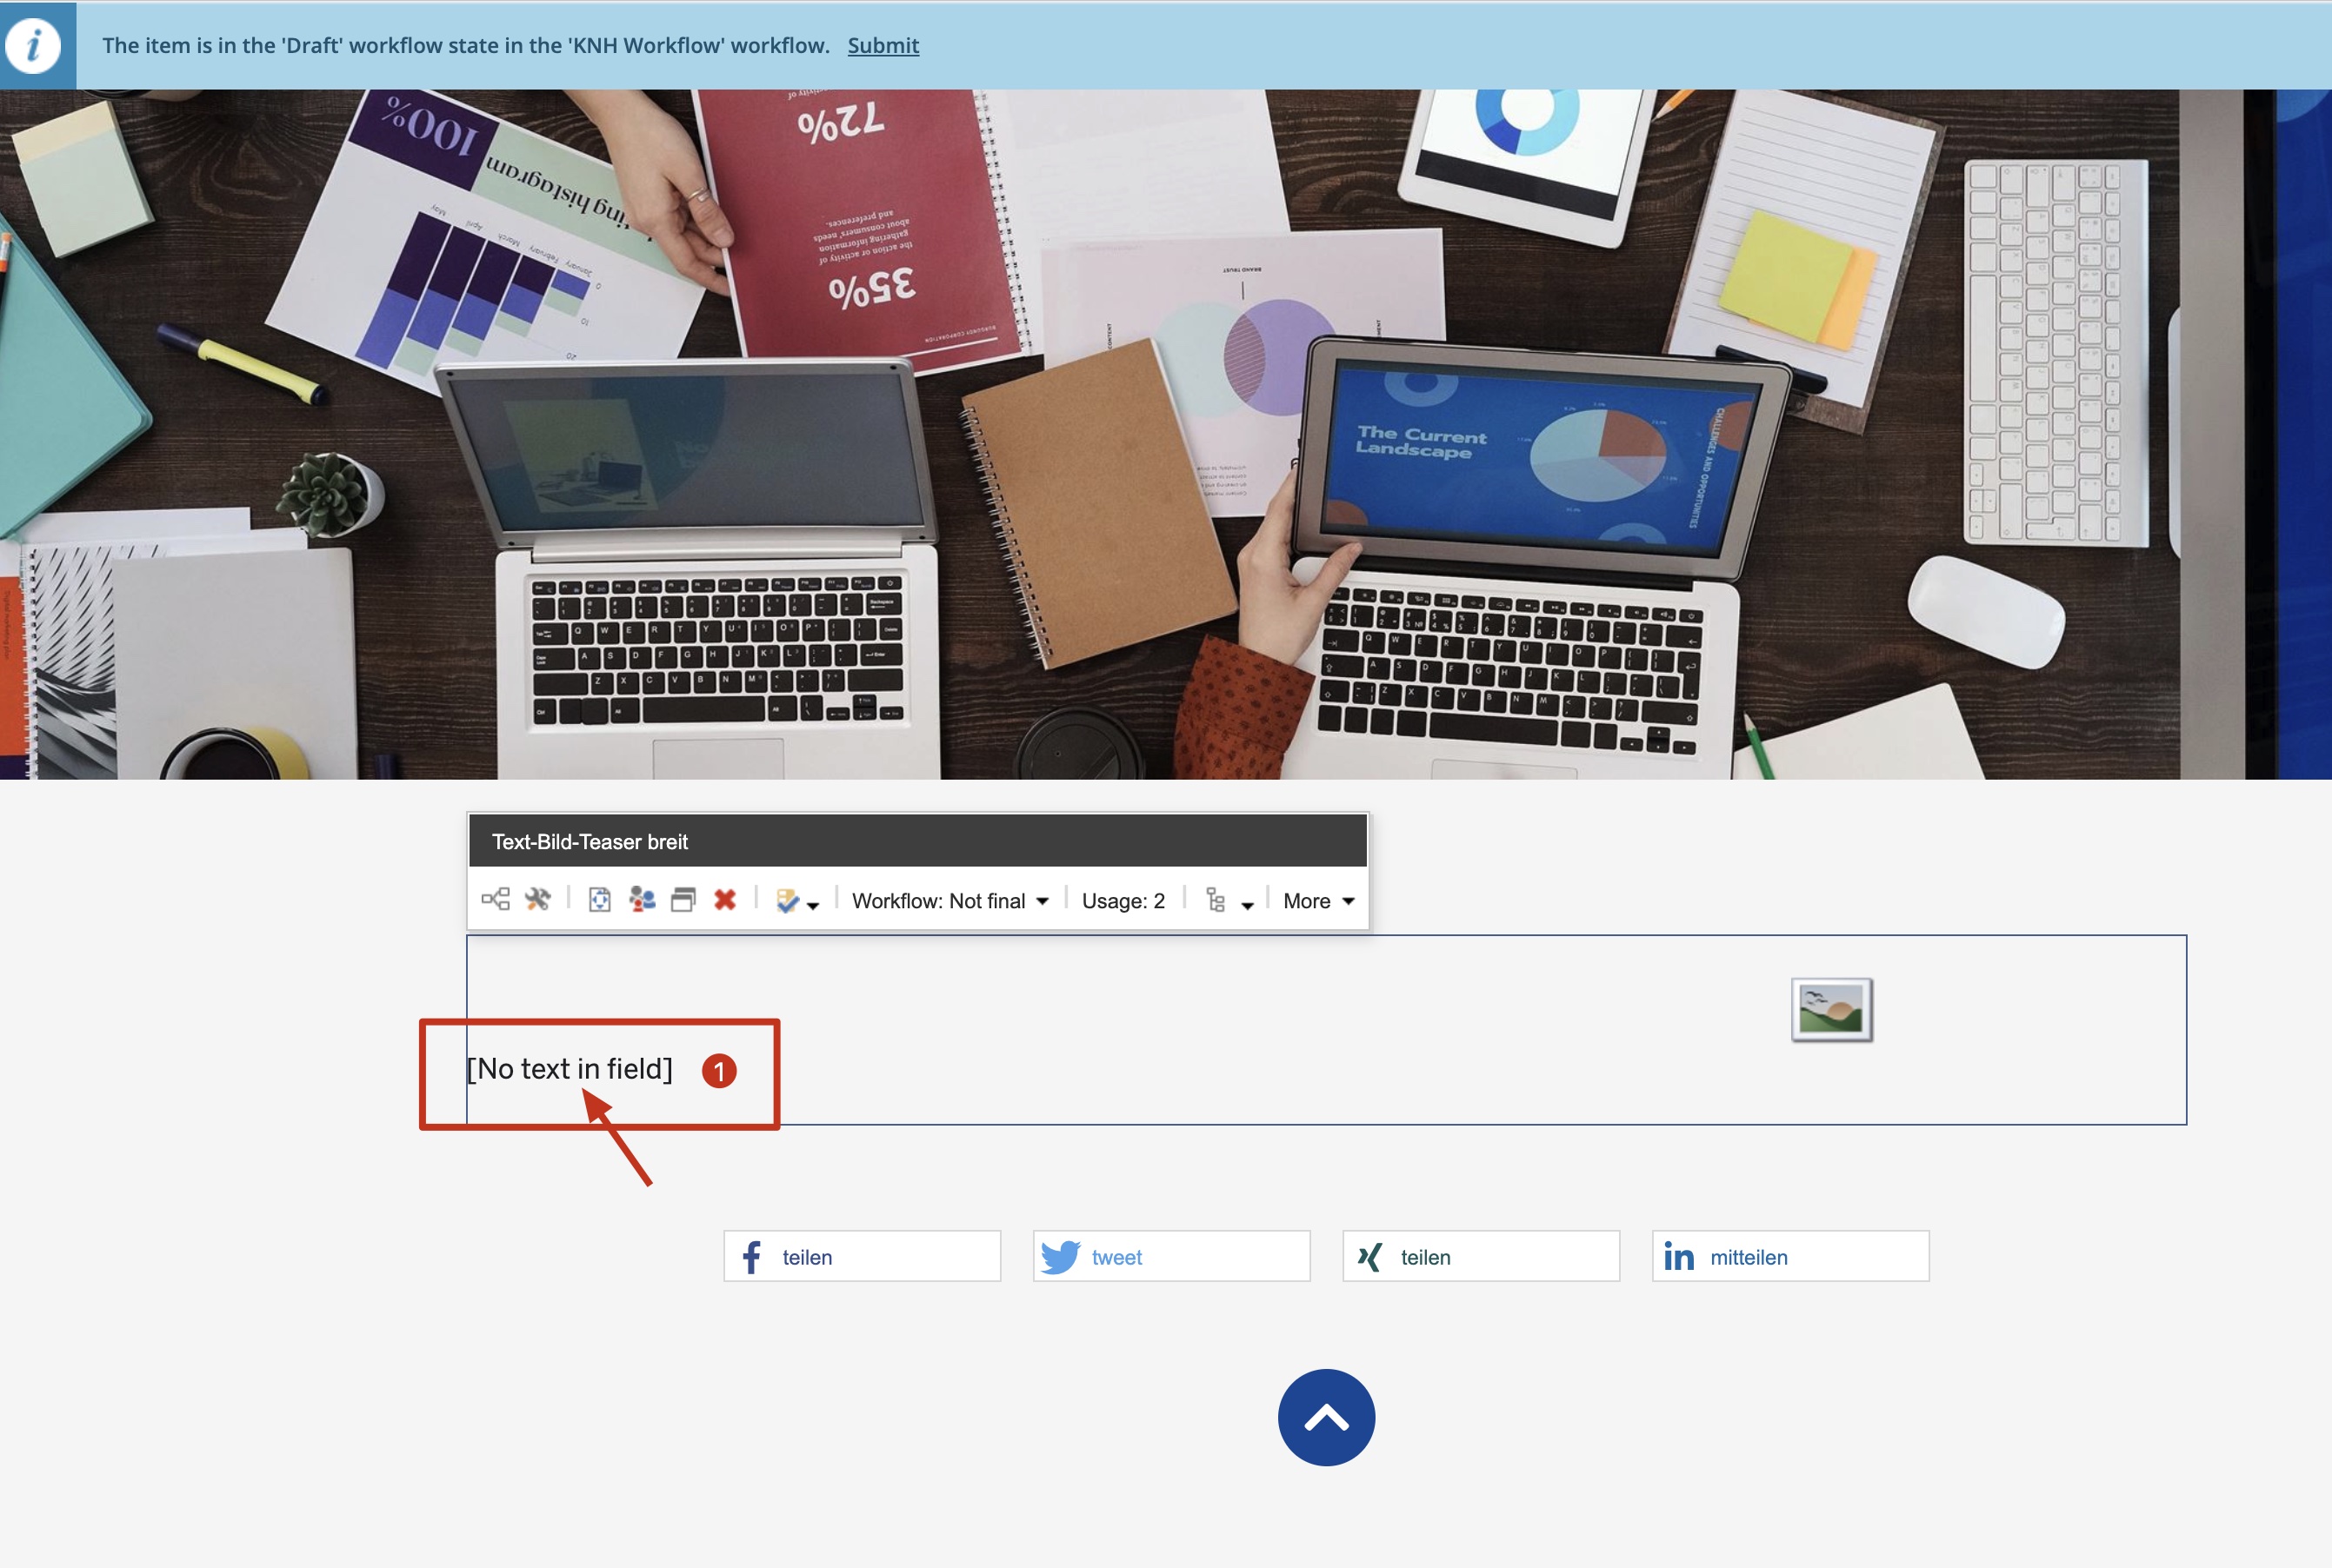This screenshot has height=1568, width=2332.
Task: Click the [No text in field] placeholder
Action: [x=570, y=1069]
